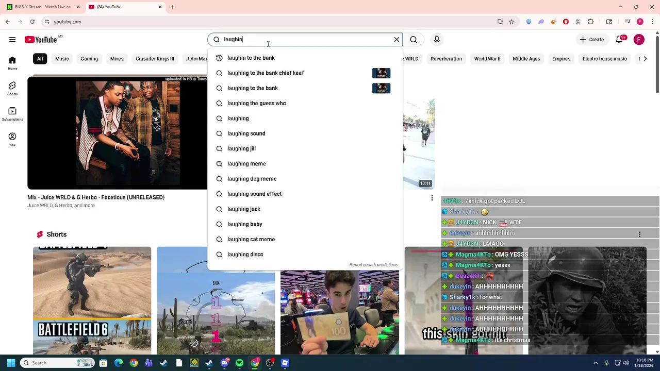This screenshot has width=660, height=371.
Task: Open the Chrome three-dot menu
Action: coord(652,22)
